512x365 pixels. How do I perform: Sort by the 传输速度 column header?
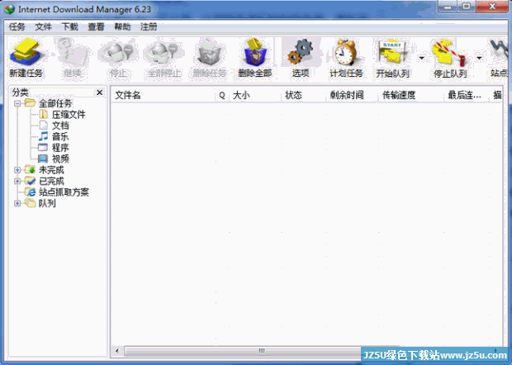pyautogui.click(x=410, y=95)
